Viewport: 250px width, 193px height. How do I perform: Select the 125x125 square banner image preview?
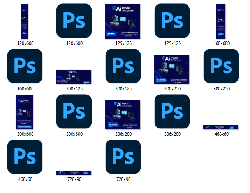click(x=123, y=21)
